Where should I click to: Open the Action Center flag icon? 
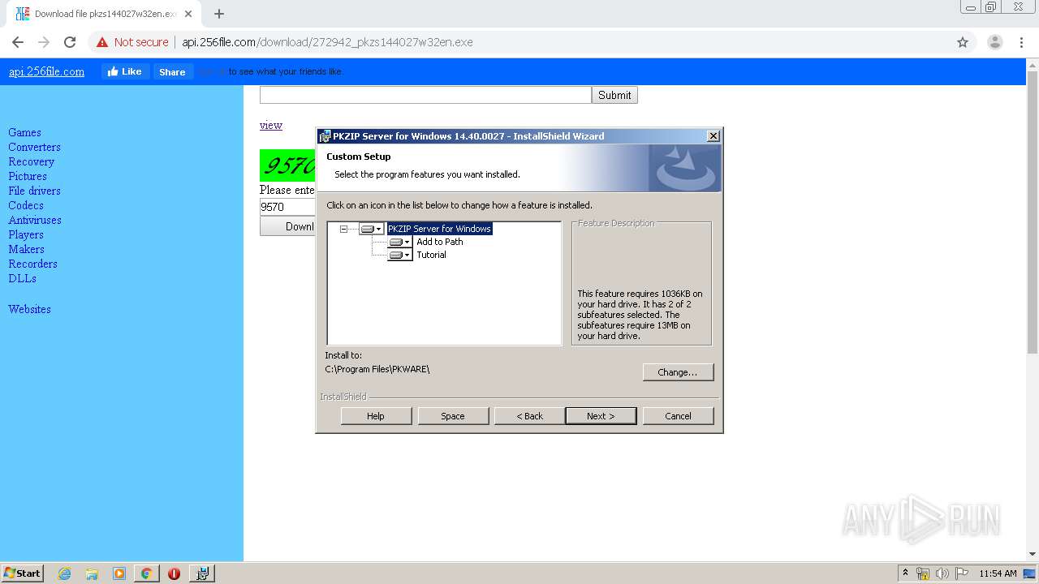click(x=961, y=573)
